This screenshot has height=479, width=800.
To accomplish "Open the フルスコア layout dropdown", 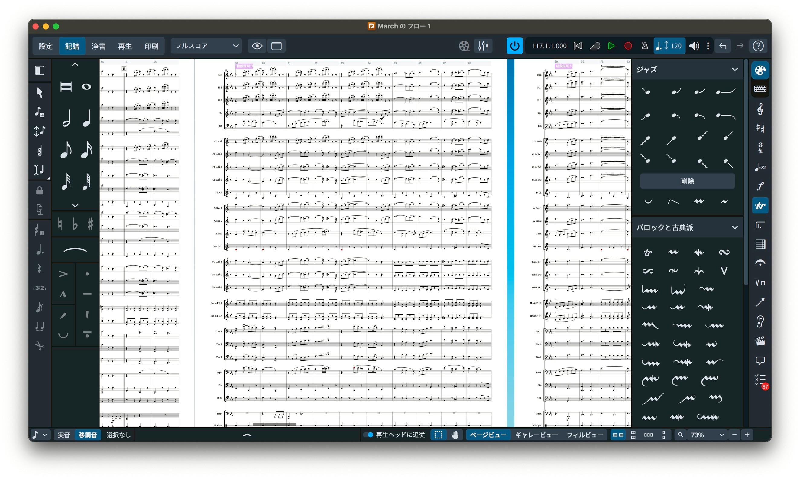I will (x=206, y=46).
